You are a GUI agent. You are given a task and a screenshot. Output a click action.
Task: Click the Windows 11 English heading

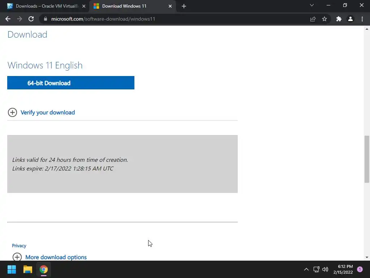45,65
